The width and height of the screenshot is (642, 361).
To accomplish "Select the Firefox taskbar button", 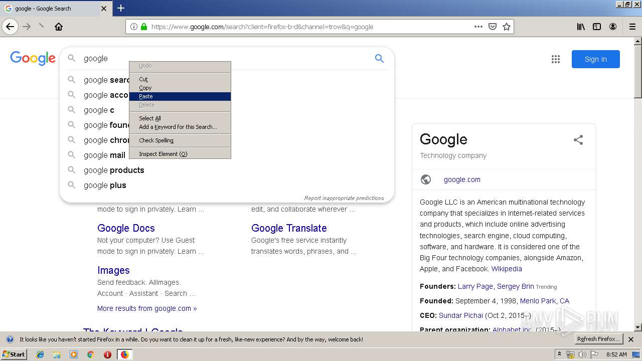I will pos(124,354).
